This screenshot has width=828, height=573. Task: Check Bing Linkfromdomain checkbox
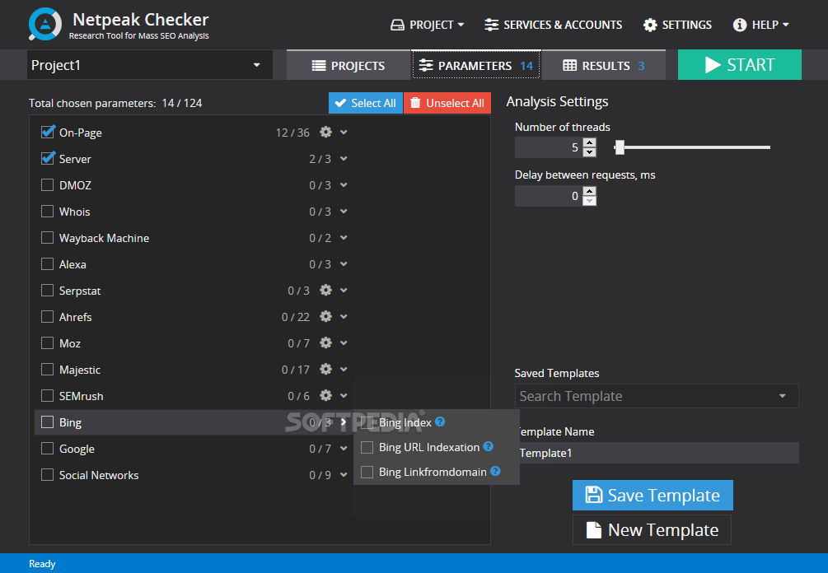point(367,473)
